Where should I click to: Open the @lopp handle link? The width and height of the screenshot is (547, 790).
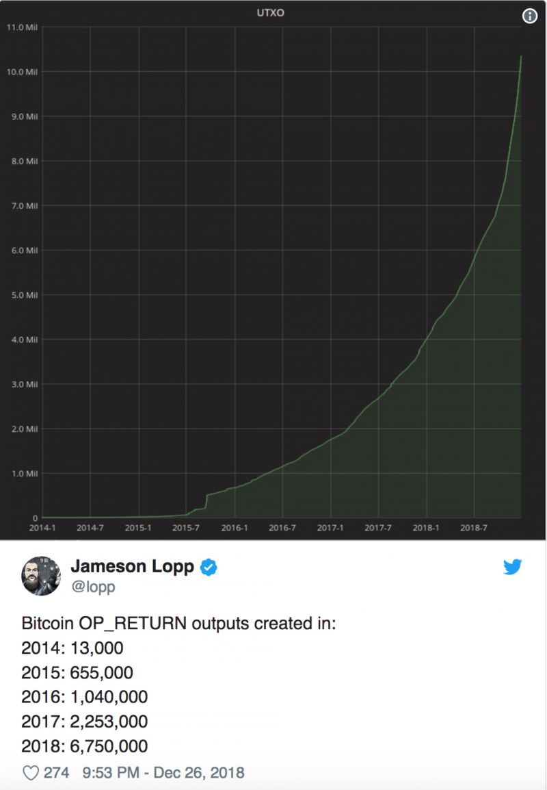pyautogui.click(x=93, y=587)
